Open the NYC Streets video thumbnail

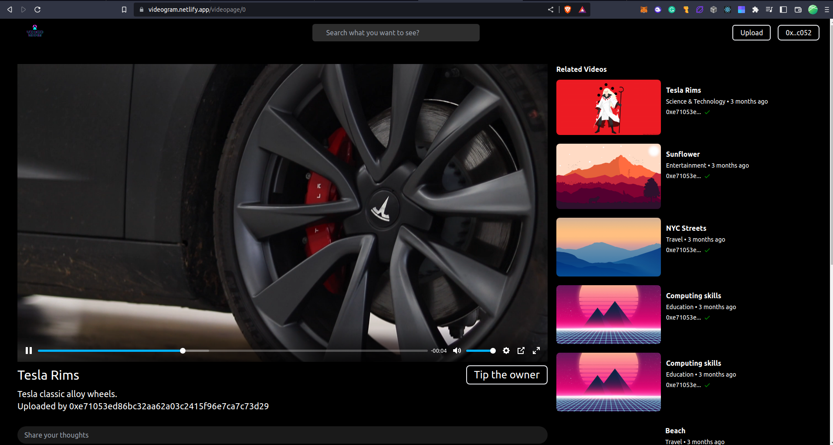click(609, 247)
